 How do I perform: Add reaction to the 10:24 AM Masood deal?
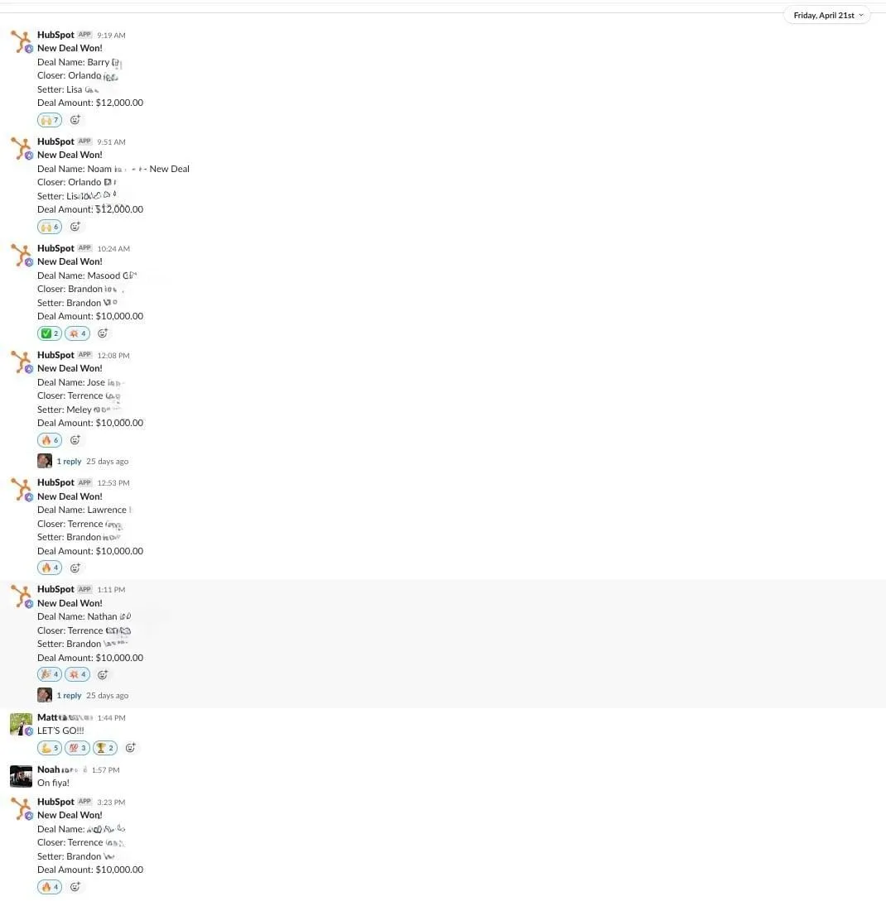[103, 333]
